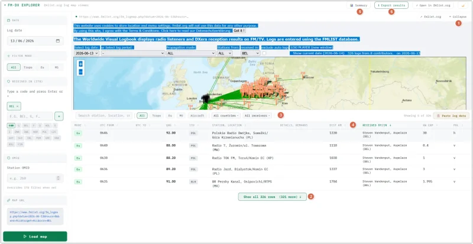Screen dimensions: 473x244
Task: Open Select log date dropdown
Action: [86, 53]
